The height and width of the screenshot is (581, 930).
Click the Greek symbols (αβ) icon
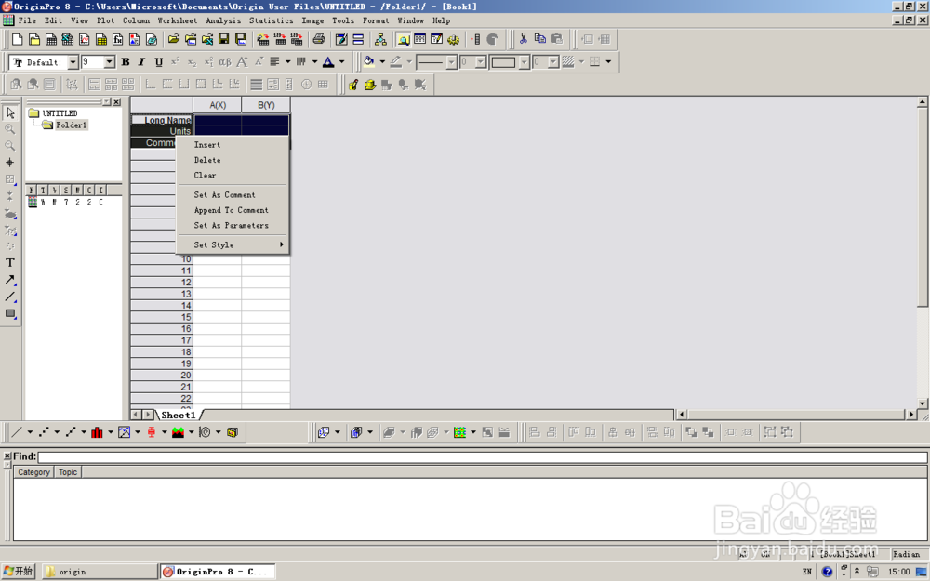[225, 61]
